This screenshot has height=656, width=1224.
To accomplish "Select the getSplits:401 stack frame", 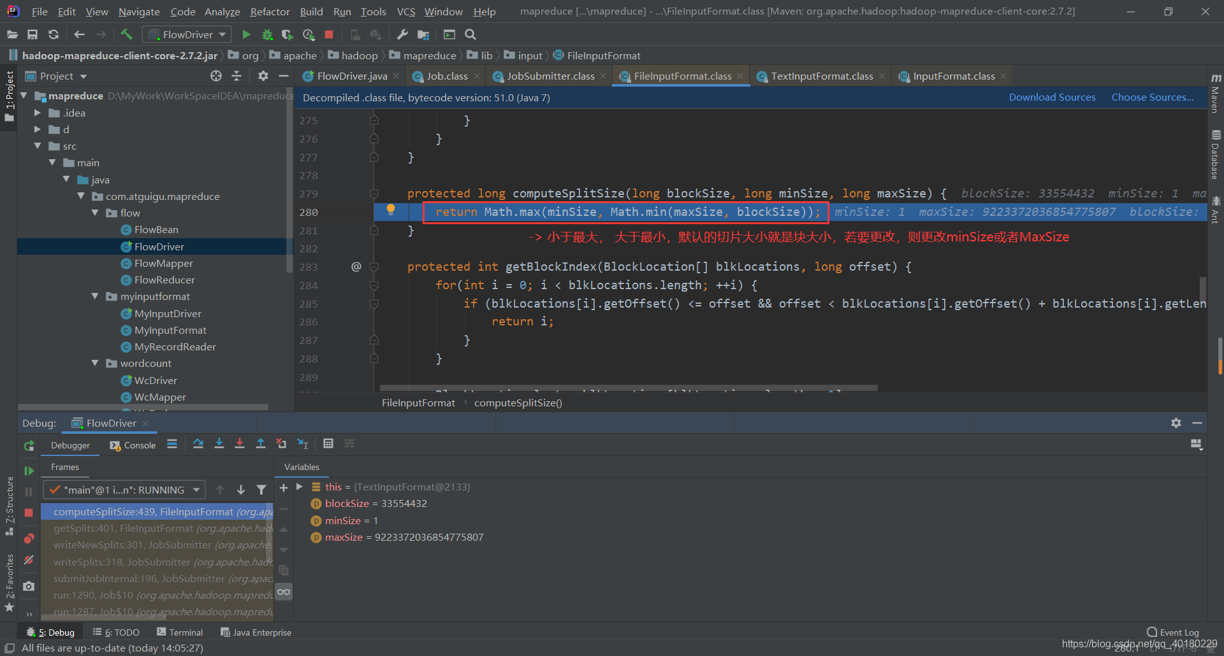I will pos(157,528).
